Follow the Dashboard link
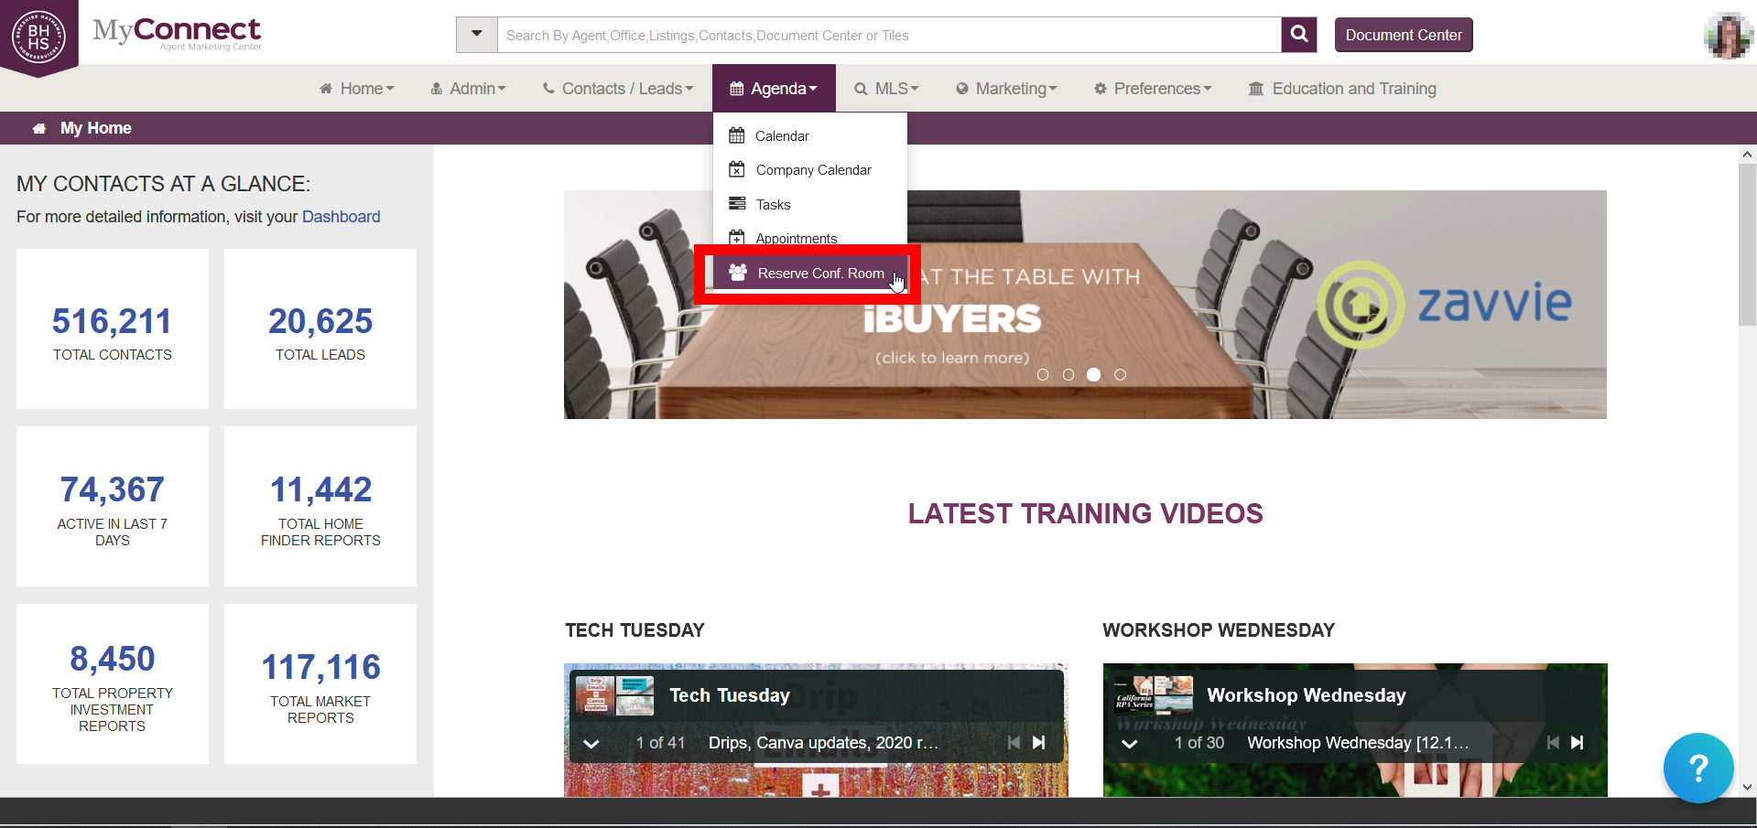 pyautogui.click(x=341, y=217)
